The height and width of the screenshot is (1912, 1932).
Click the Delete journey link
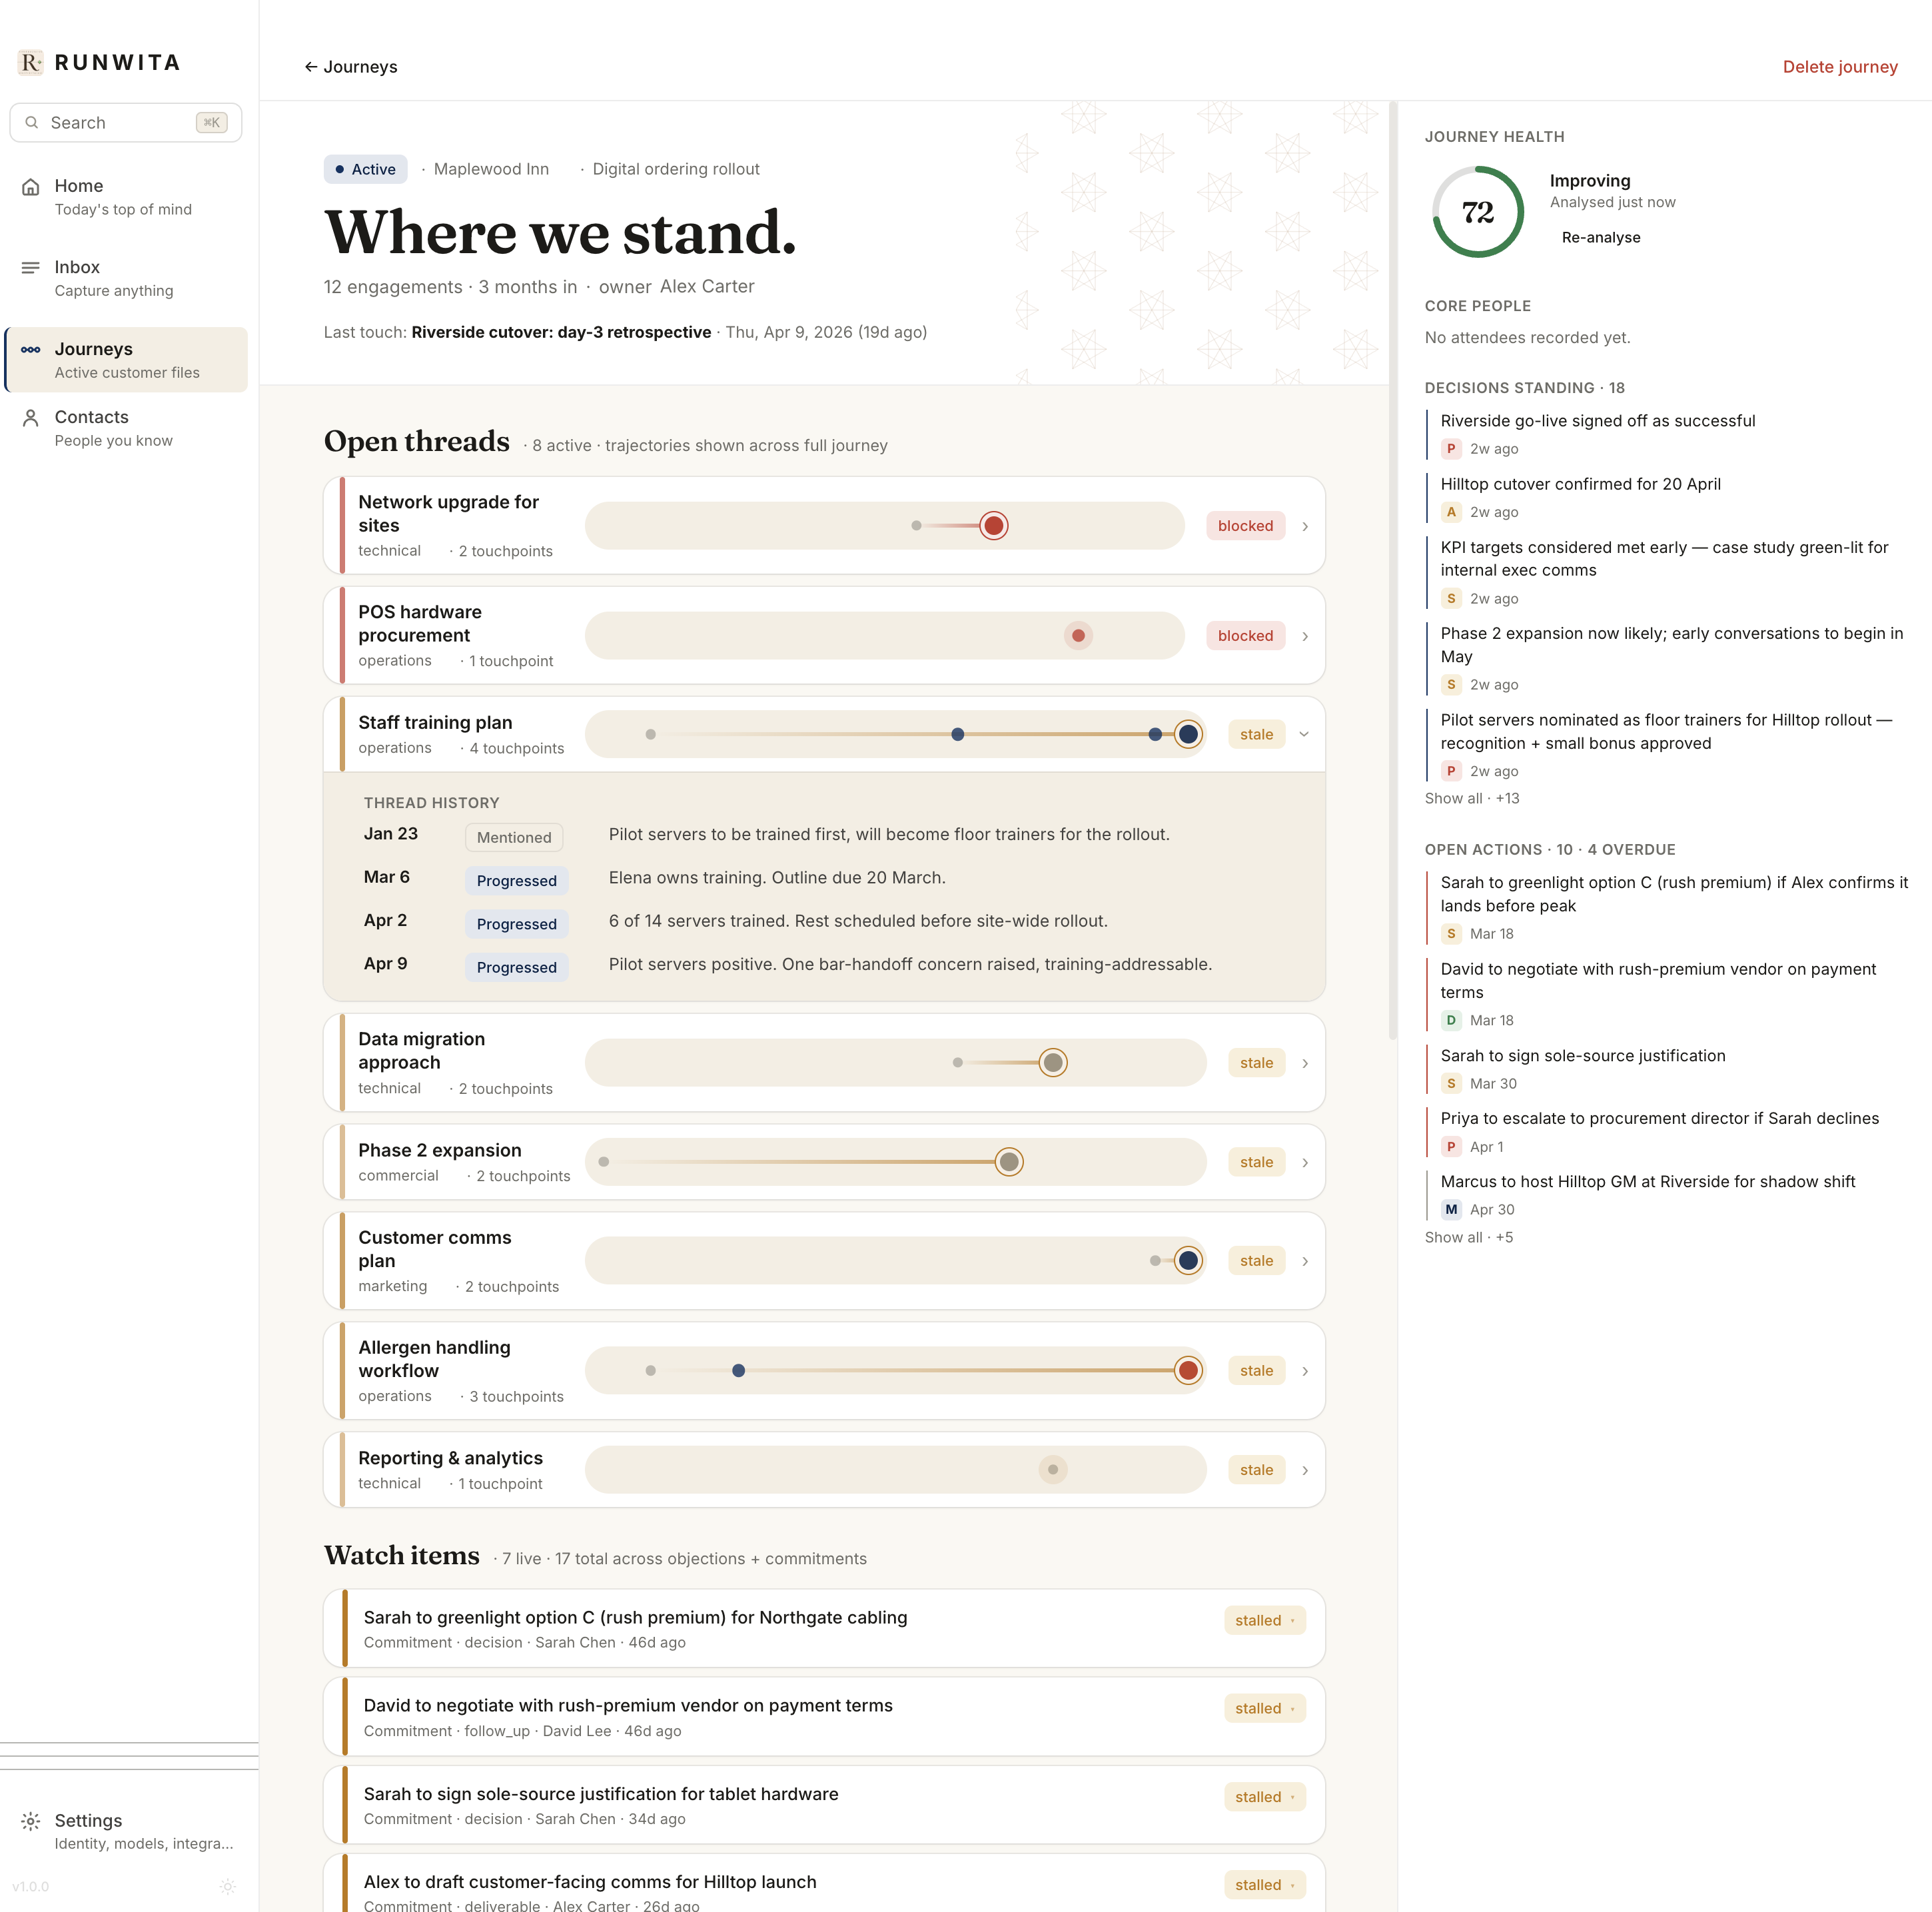pos(1840,66)
